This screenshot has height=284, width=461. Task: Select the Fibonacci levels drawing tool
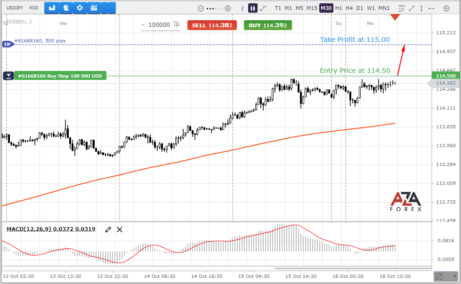401,8
